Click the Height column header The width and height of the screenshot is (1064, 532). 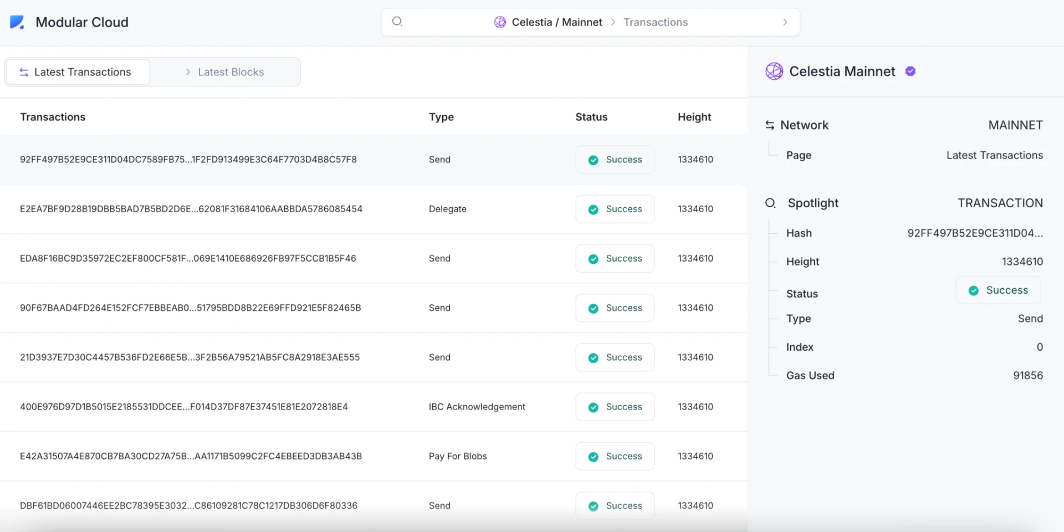pyautogui.click(x=694, y=117)
